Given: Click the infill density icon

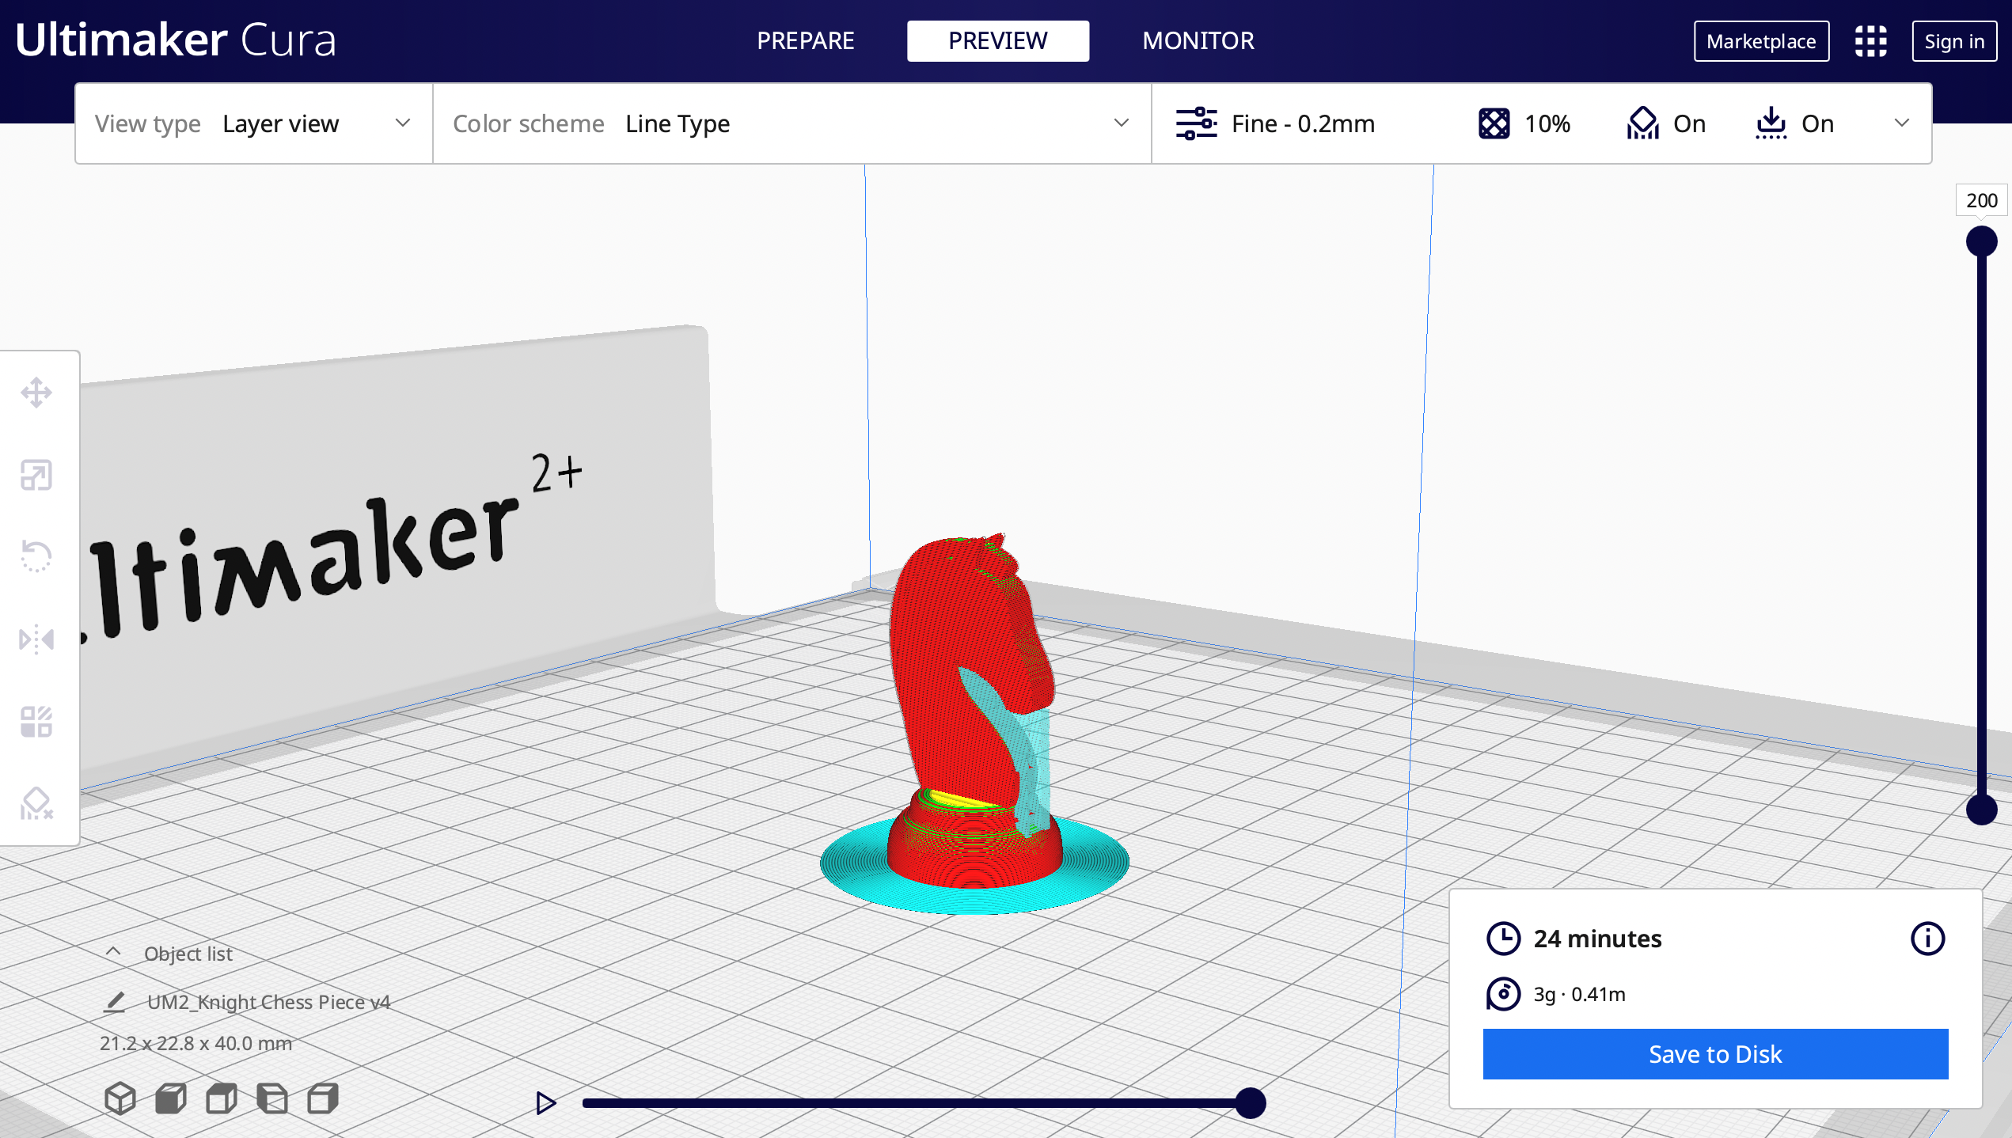Looking at the screenshot, I should point(1494,123).
